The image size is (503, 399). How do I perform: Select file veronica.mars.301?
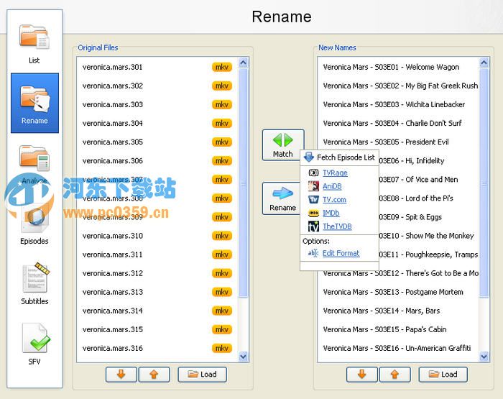(x=157, y=67)
